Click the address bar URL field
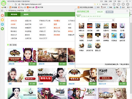The height and width of the screenshot is (99, 132). point(57,4)
